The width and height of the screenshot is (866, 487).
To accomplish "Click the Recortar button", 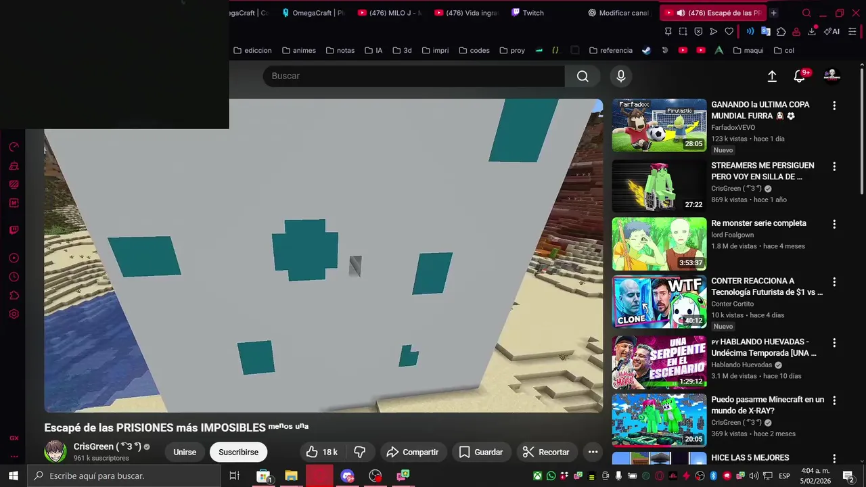I will (x=545, y=452).
